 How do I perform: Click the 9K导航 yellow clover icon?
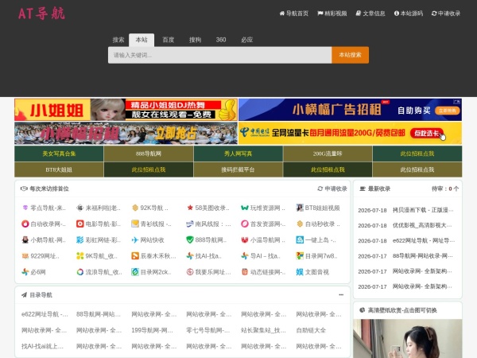pyautogui.click(x=80, y=256)
